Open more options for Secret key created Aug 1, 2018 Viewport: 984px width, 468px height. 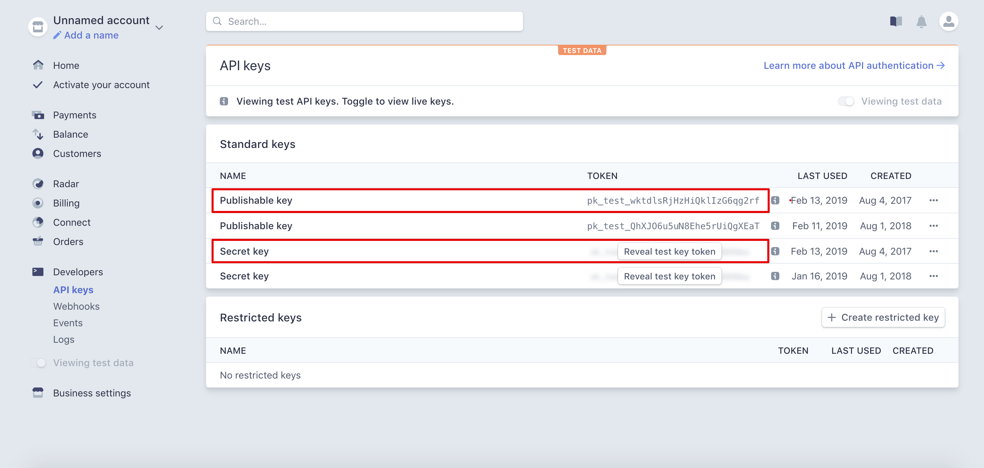coord(934,276)
